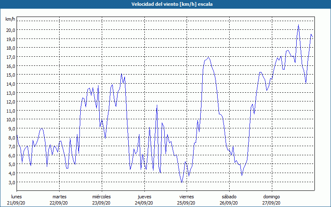Click the '20,0' y-axis value
Image resolution: width=331 pixels, height=207 pixels.
11,30
